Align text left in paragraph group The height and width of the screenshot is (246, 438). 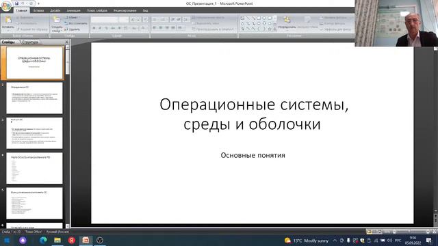(155, 28)
